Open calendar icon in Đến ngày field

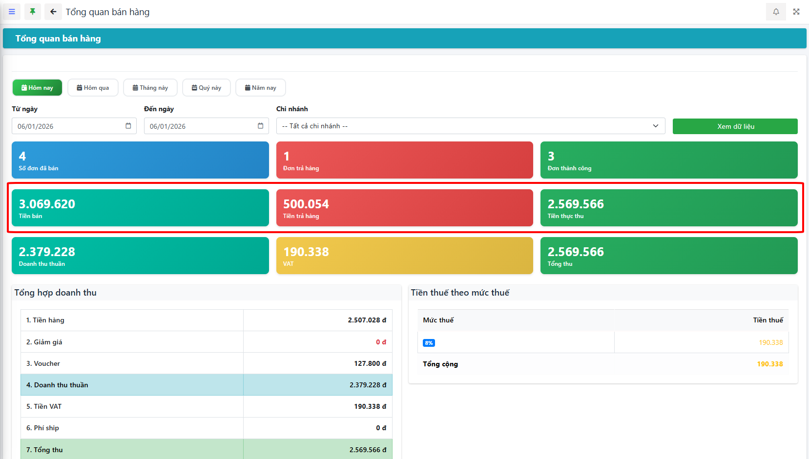pyautogui.click(x=261, y=126)
